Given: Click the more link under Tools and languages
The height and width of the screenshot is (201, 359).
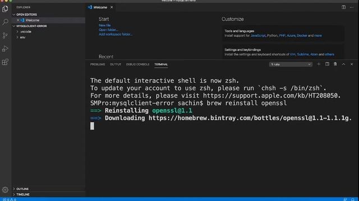Looking at the screenshot, I should coord(318,36).
